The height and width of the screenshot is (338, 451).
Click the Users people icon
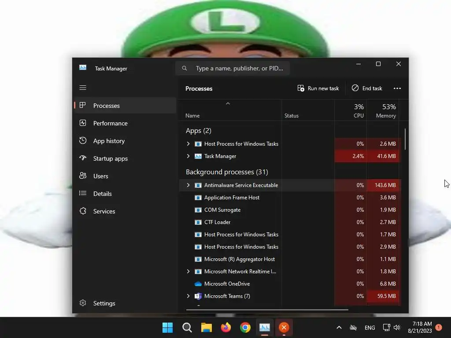click(82, 176)
